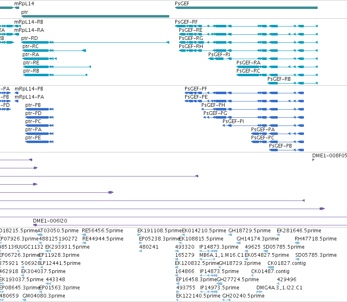The image size is (347, 302).
Task: Select transcript ptr-RA
Action: click(40, 59)
